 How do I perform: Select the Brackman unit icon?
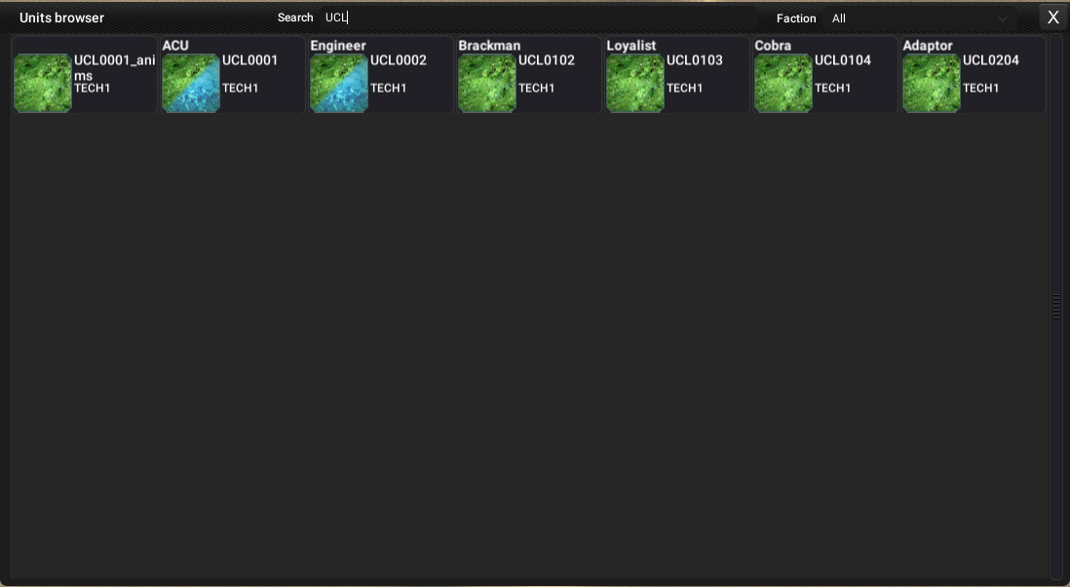pyautogui.click(x=487, y=83)
